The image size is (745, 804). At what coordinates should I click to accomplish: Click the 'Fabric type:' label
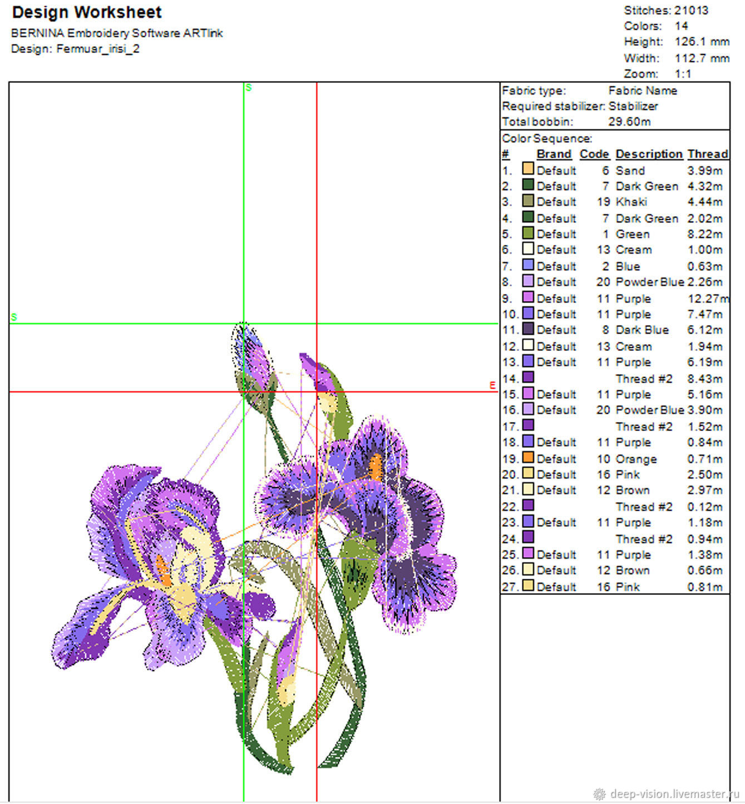534,91
